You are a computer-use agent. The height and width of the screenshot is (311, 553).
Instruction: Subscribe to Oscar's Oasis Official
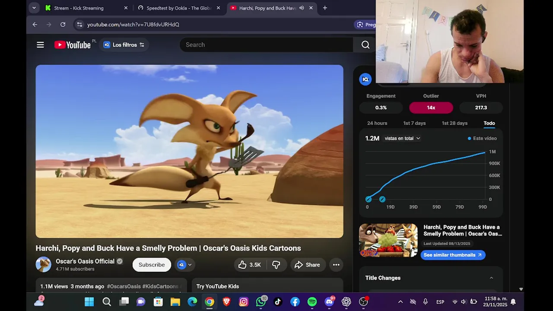point(152,265)
